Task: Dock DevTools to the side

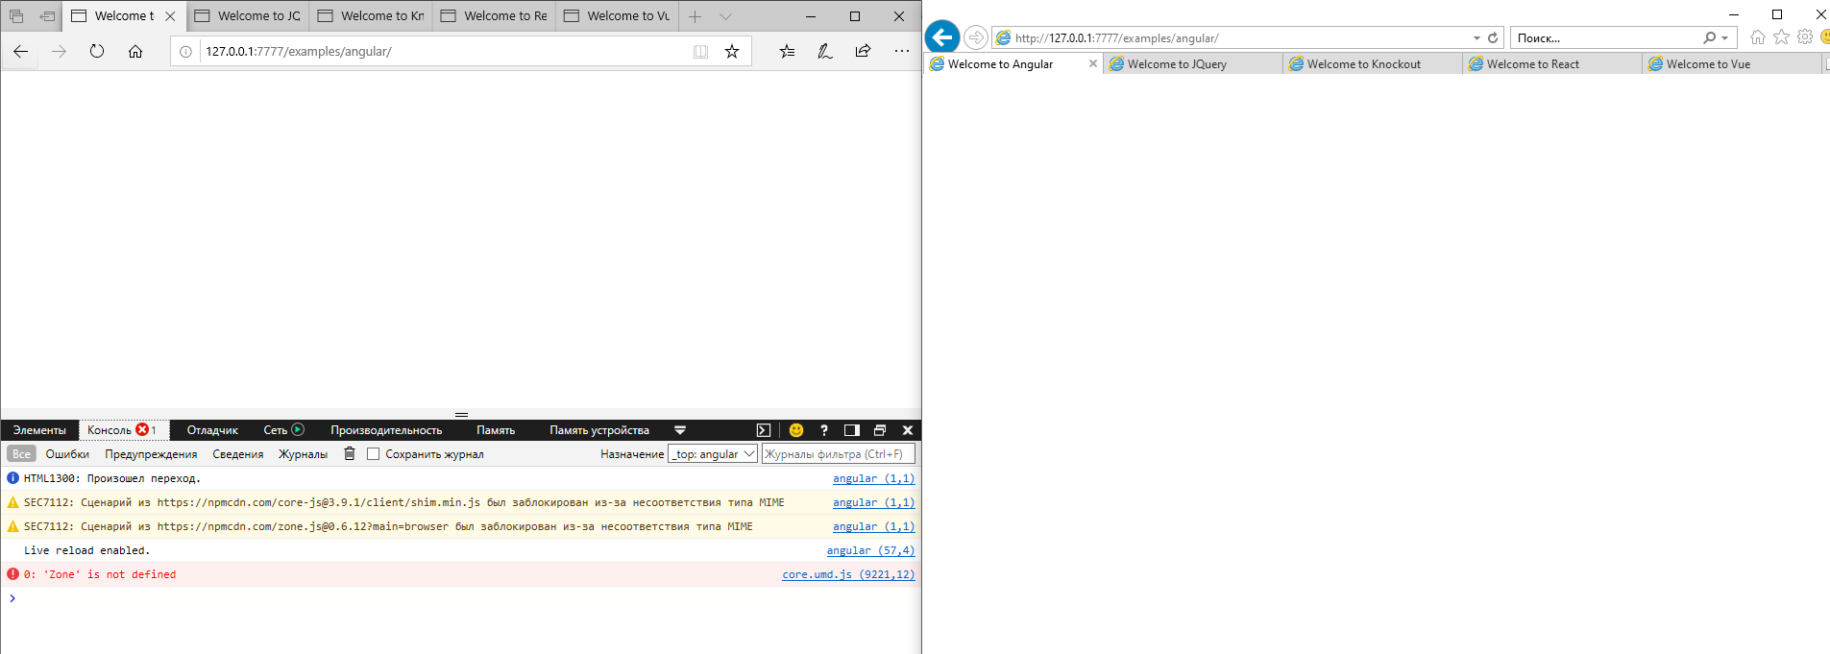Action: click(x=851, y=430)
